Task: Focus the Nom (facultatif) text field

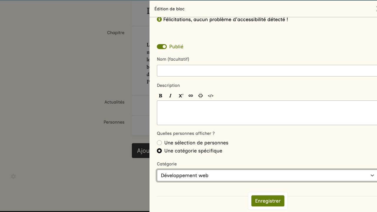Action: pos(267,71)
